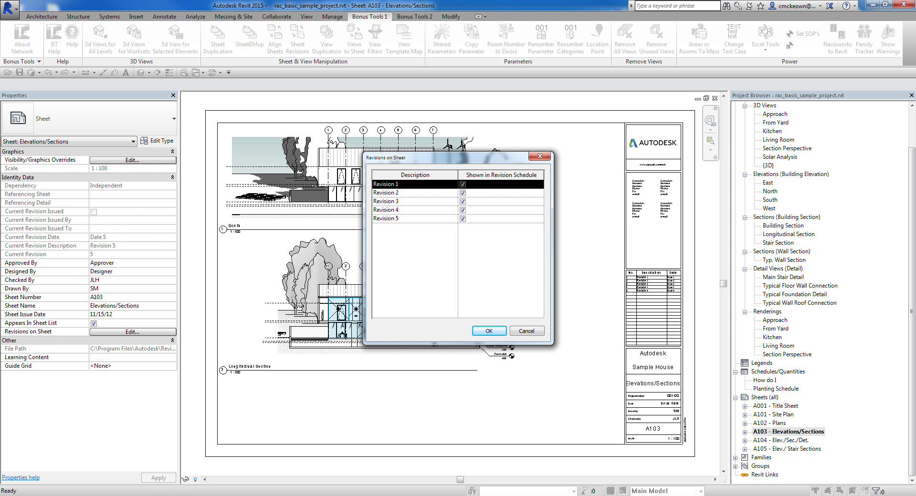Screen dimensions: 916x496
Task: Toggle the Appears In Sheet List checkbox
Action: [94, 323]
